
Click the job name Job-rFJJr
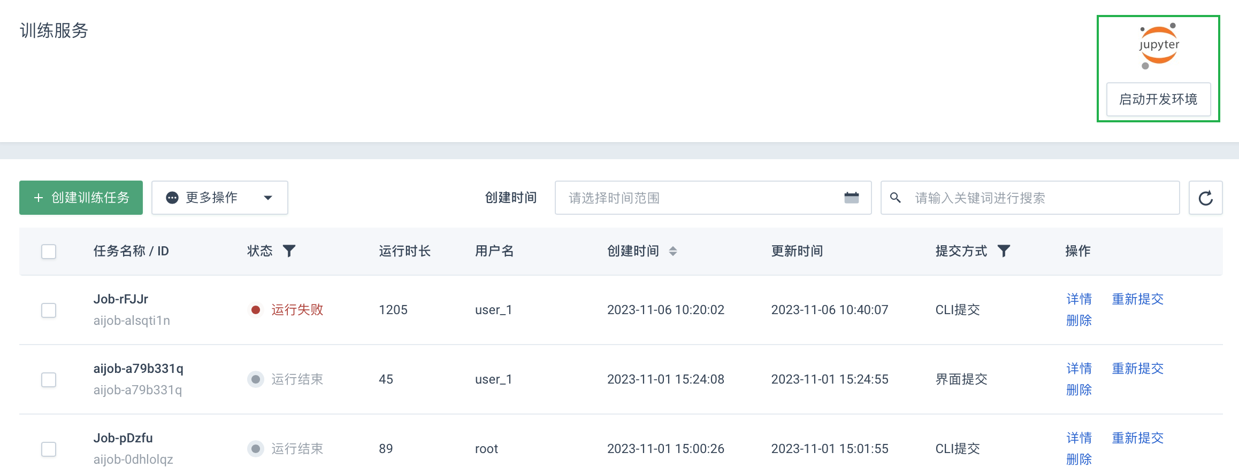(x=121, y=299)
